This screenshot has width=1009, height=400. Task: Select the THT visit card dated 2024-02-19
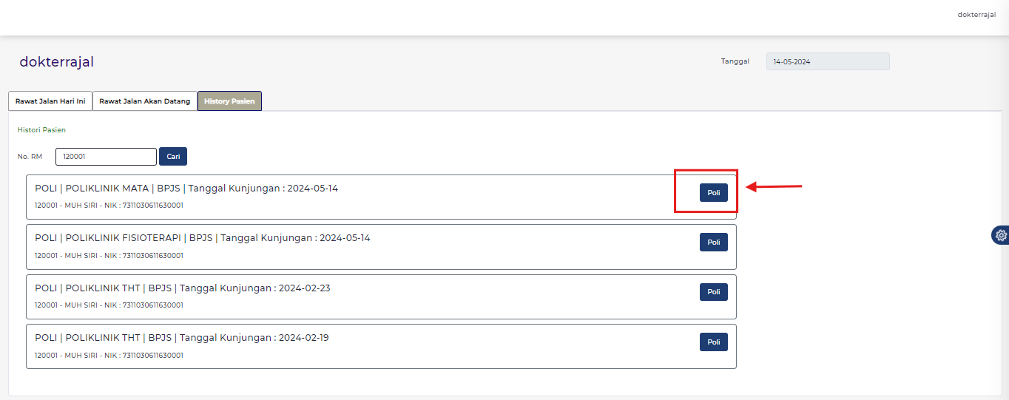[x=355, y=346]
